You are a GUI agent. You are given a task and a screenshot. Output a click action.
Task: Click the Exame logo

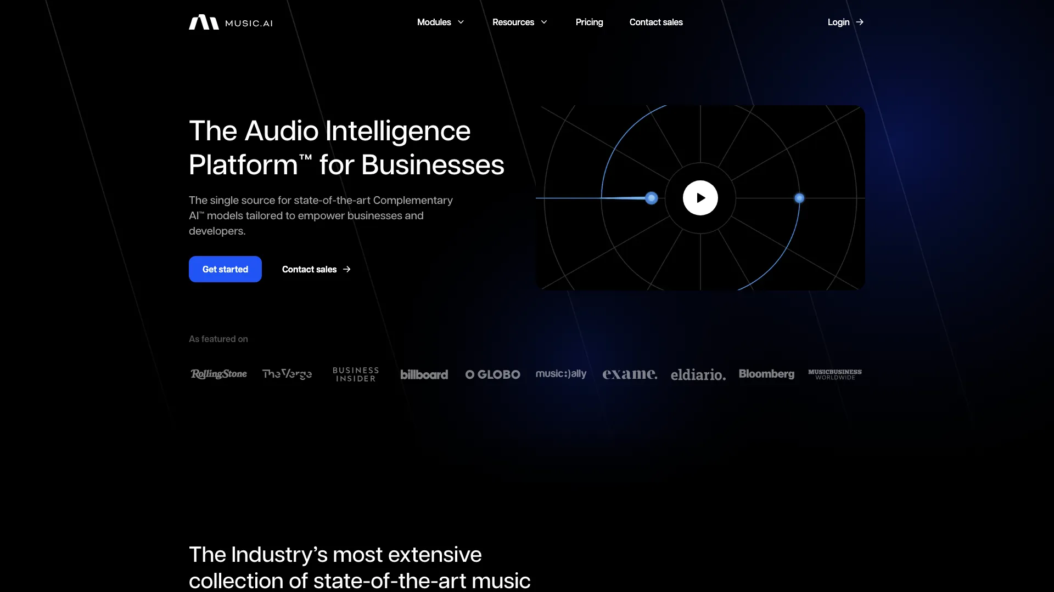[x=630, y=374]
